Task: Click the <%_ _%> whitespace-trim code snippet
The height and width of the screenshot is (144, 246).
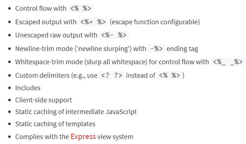Action: click(x=227, y=62)
